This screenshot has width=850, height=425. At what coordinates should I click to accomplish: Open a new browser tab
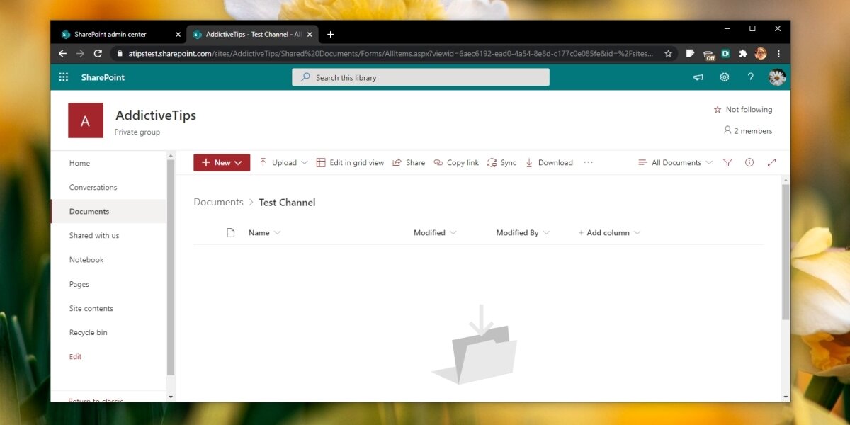tap(330, 34)
